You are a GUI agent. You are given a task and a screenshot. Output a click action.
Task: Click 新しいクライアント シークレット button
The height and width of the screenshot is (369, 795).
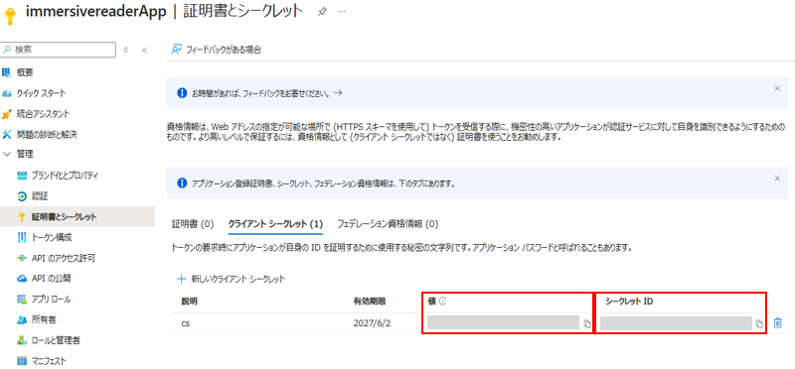(x=231, y=279)
